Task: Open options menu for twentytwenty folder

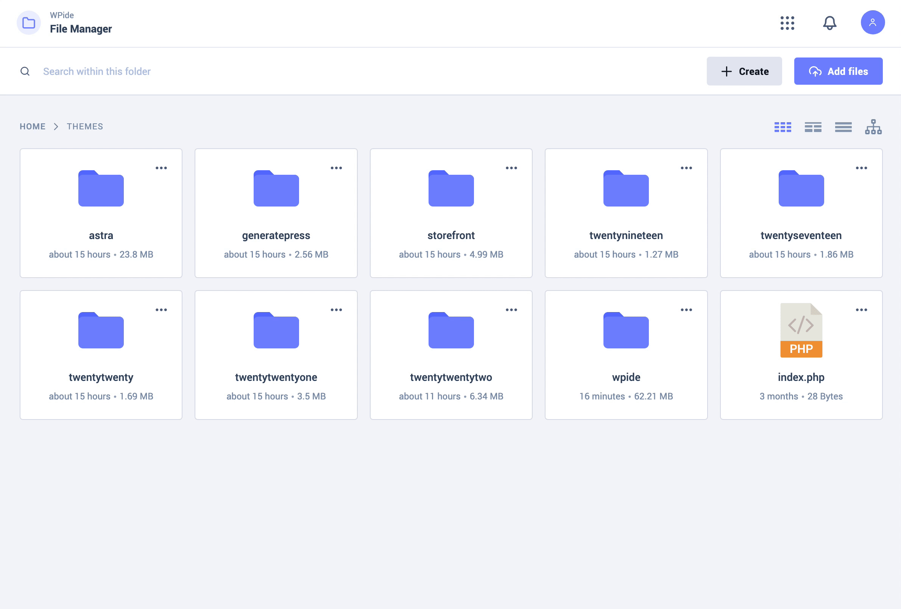Action: click(x=161, y=310)
